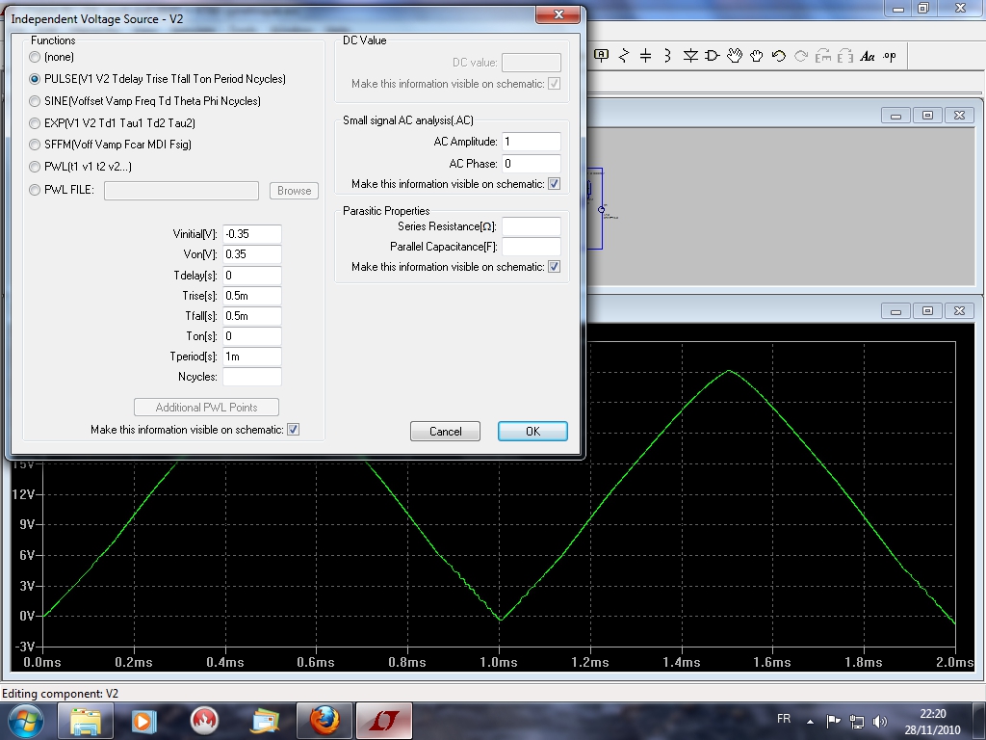
Task: Click the Vinitial[V] field
Action: tap(251, 234)
